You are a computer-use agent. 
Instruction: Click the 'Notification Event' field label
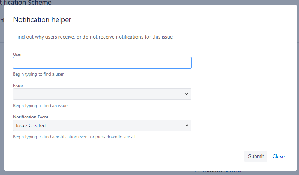31,117
